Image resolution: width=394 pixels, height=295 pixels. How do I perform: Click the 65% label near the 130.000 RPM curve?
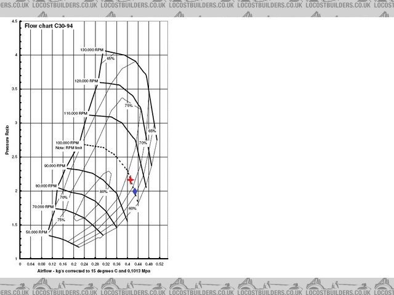[x=110, y=58]
